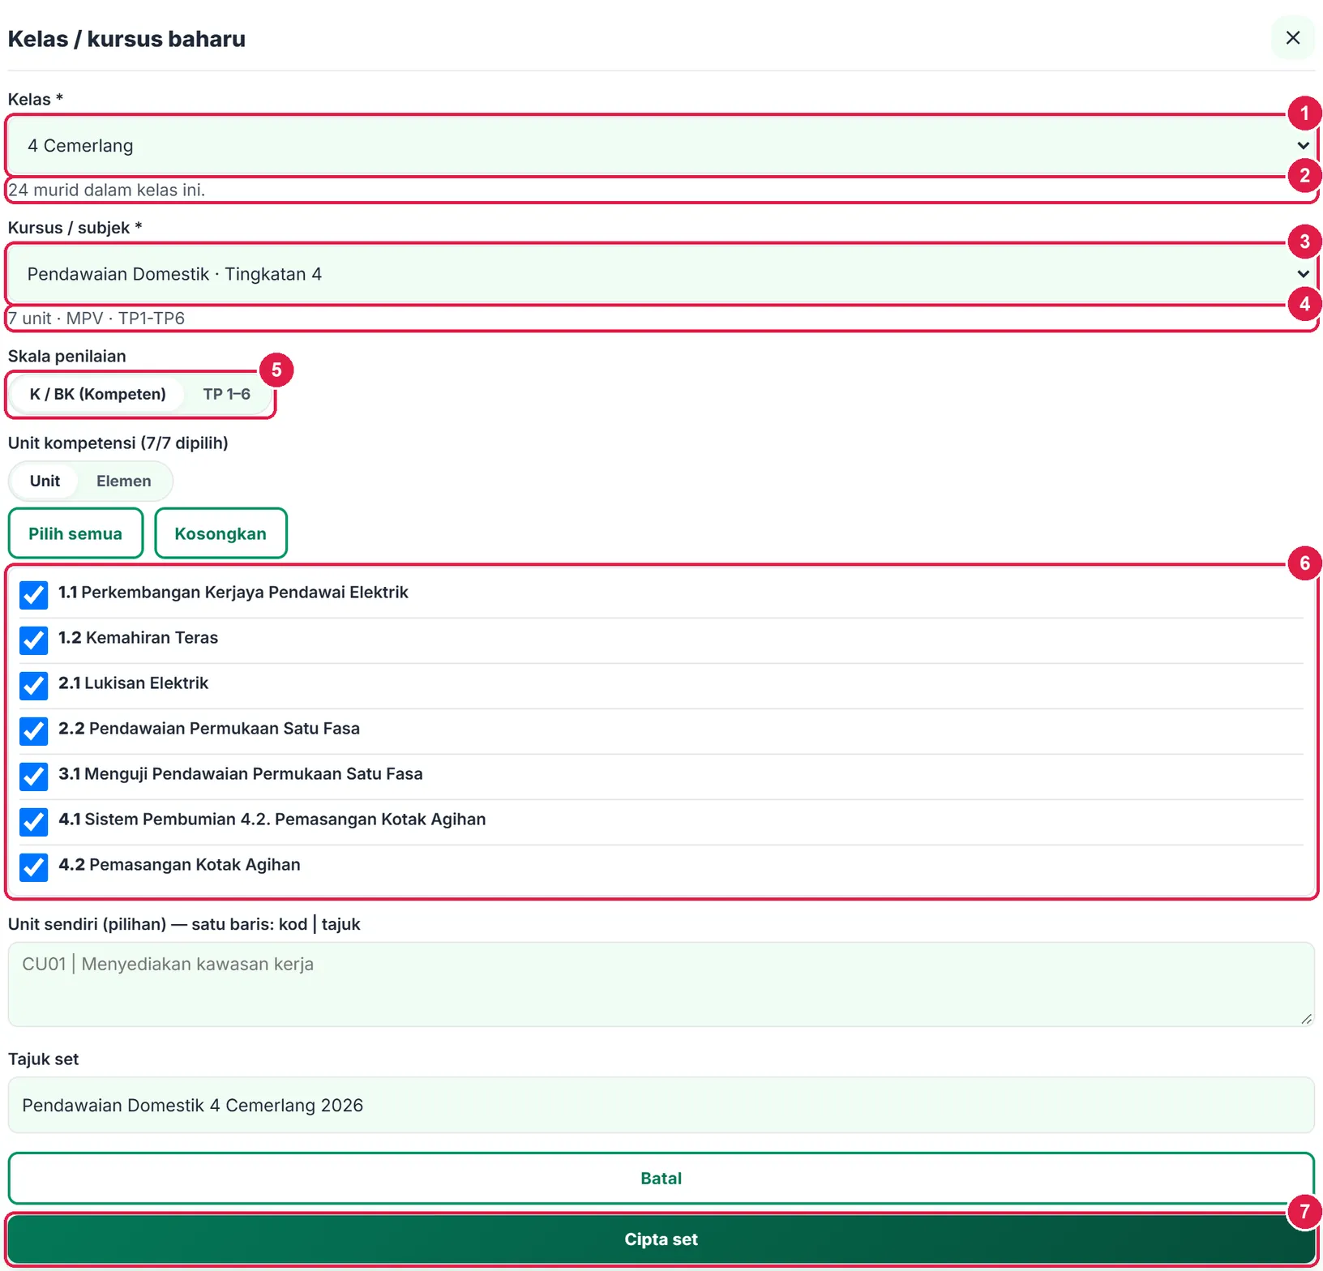Uncheck 1.2 Kemahiran Teras
Screen dimensions: 1323x1271
click(33, 640)
